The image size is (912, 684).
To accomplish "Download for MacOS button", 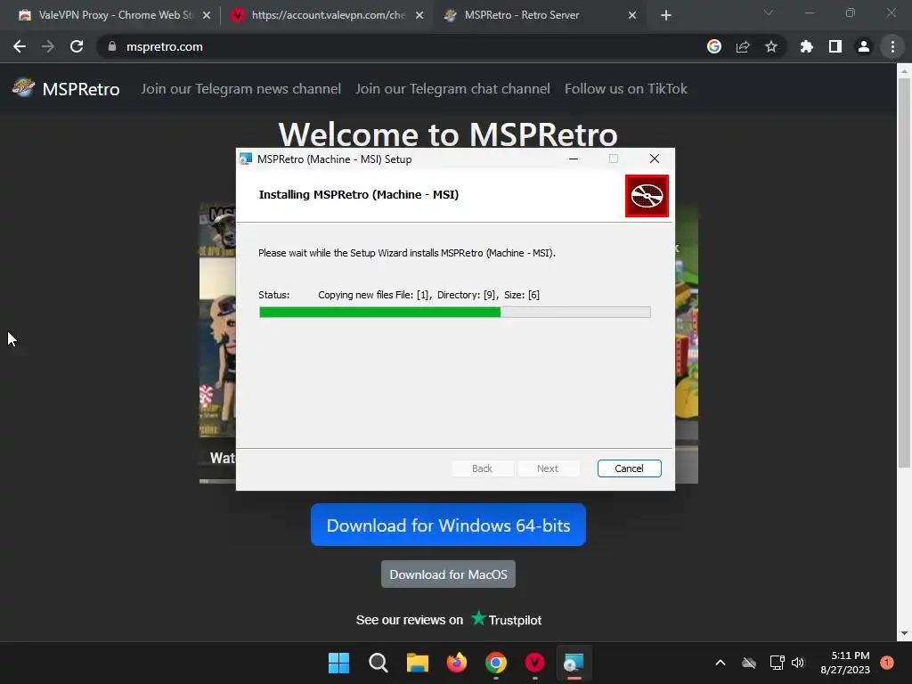I will point(448,574).
